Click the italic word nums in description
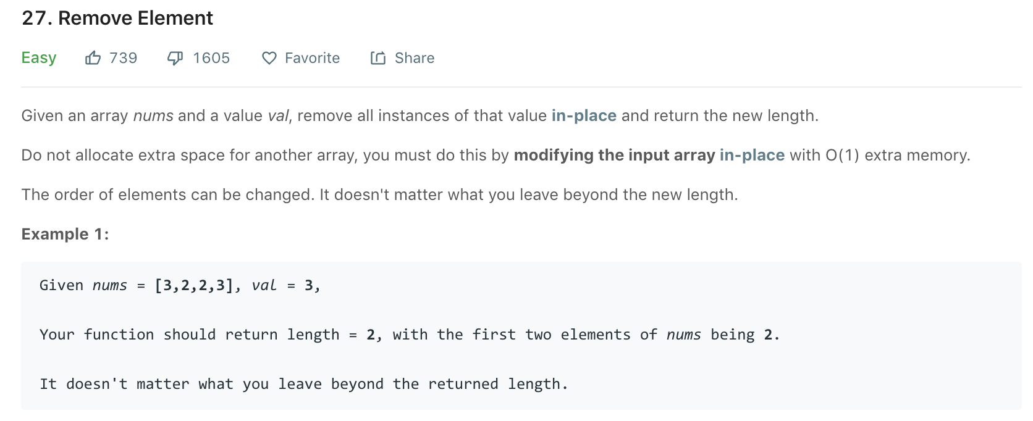 click(x=153, y=116)
